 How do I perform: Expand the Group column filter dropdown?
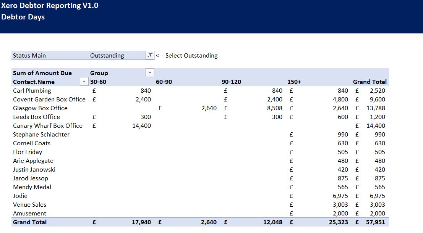coord(150,73)
